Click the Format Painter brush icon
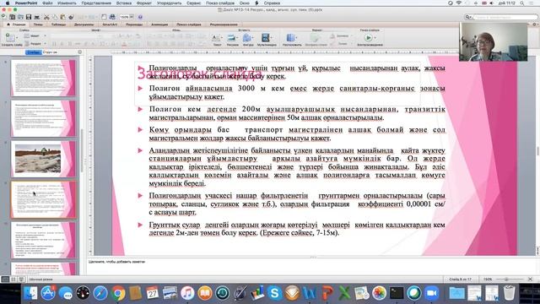540x304 pixels. pos(71,17)
